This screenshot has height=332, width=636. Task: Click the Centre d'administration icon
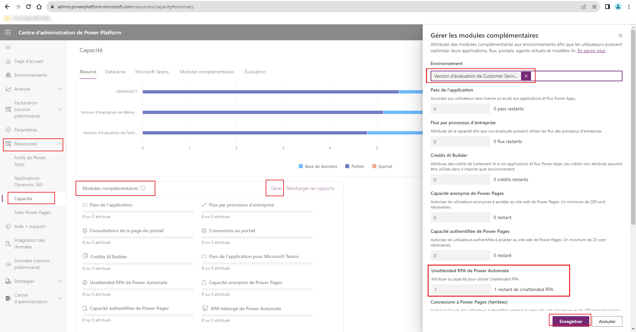coord(8,298)
